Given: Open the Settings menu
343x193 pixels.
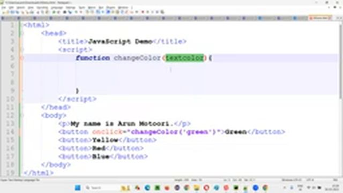Looking at the screenshot, I should click(x=70, y=8).
